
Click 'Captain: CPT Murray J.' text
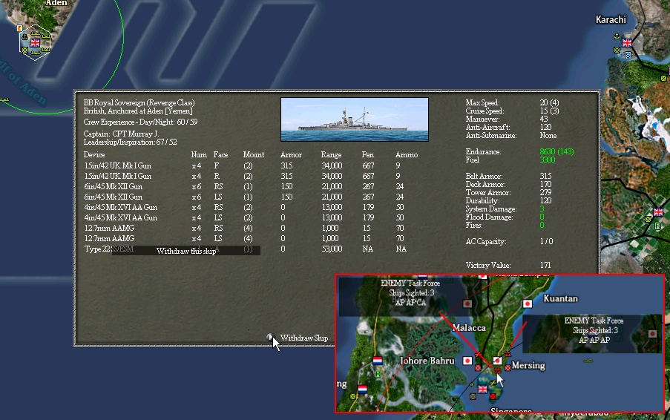121,134
